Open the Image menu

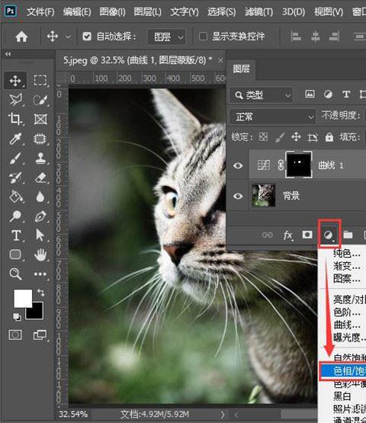(x=113, y=12)
